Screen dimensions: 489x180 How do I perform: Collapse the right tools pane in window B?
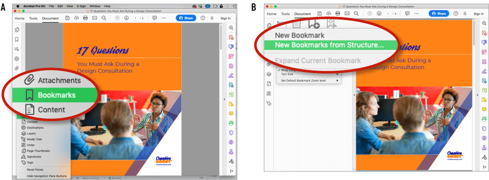pyautogui.click(x=484, y=167)
